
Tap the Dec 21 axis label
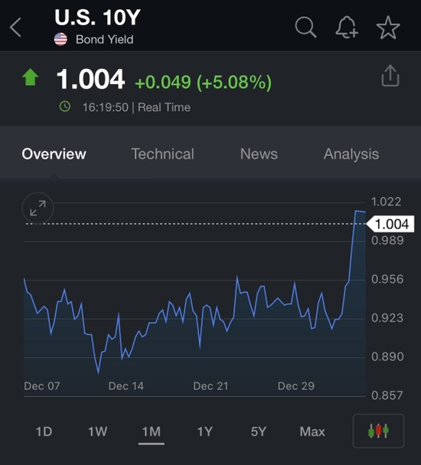210,385
